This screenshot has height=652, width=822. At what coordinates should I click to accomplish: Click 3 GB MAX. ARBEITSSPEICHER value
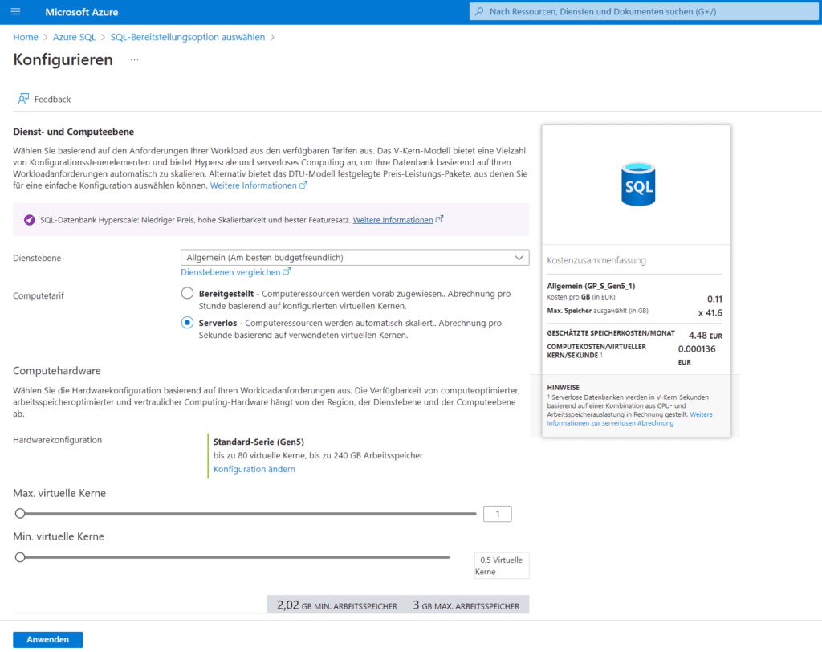click(x=466, y=605)
